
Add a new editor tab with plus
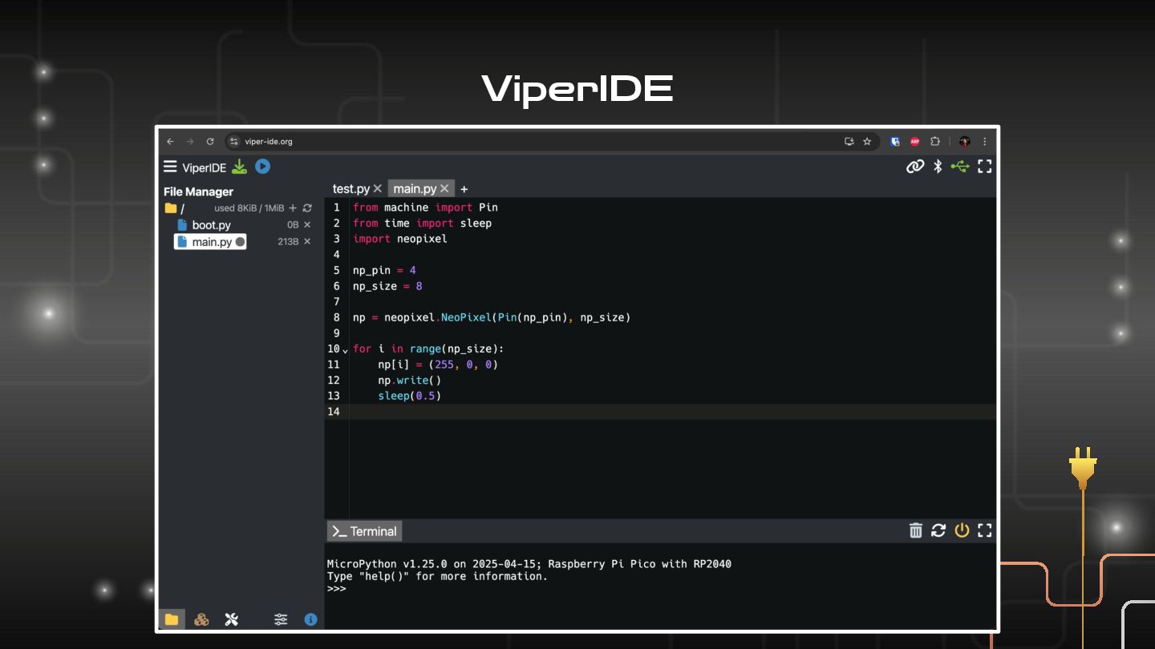tap(464, 189)
